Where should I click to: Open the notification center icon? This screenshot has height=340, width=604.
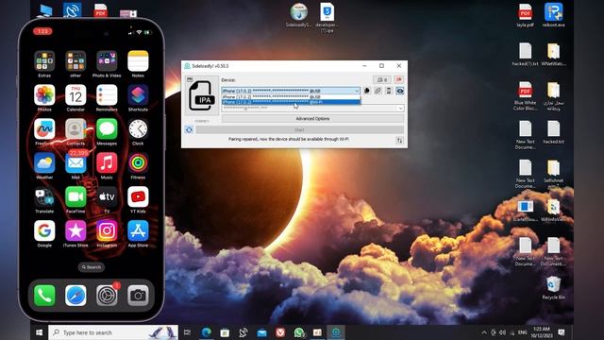(562, 332)
